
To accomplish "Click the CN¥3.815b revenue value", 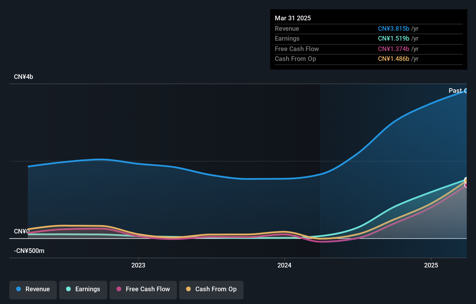I will click(393, 28).
